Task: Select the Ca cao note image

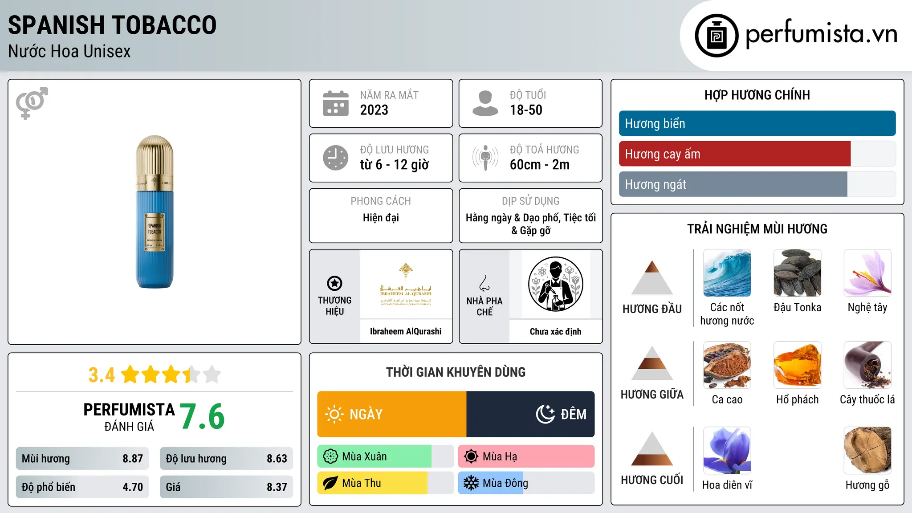Action: click(x=727, y=365)
